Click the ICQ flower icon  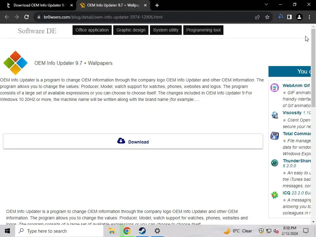(x=274, y=195)
